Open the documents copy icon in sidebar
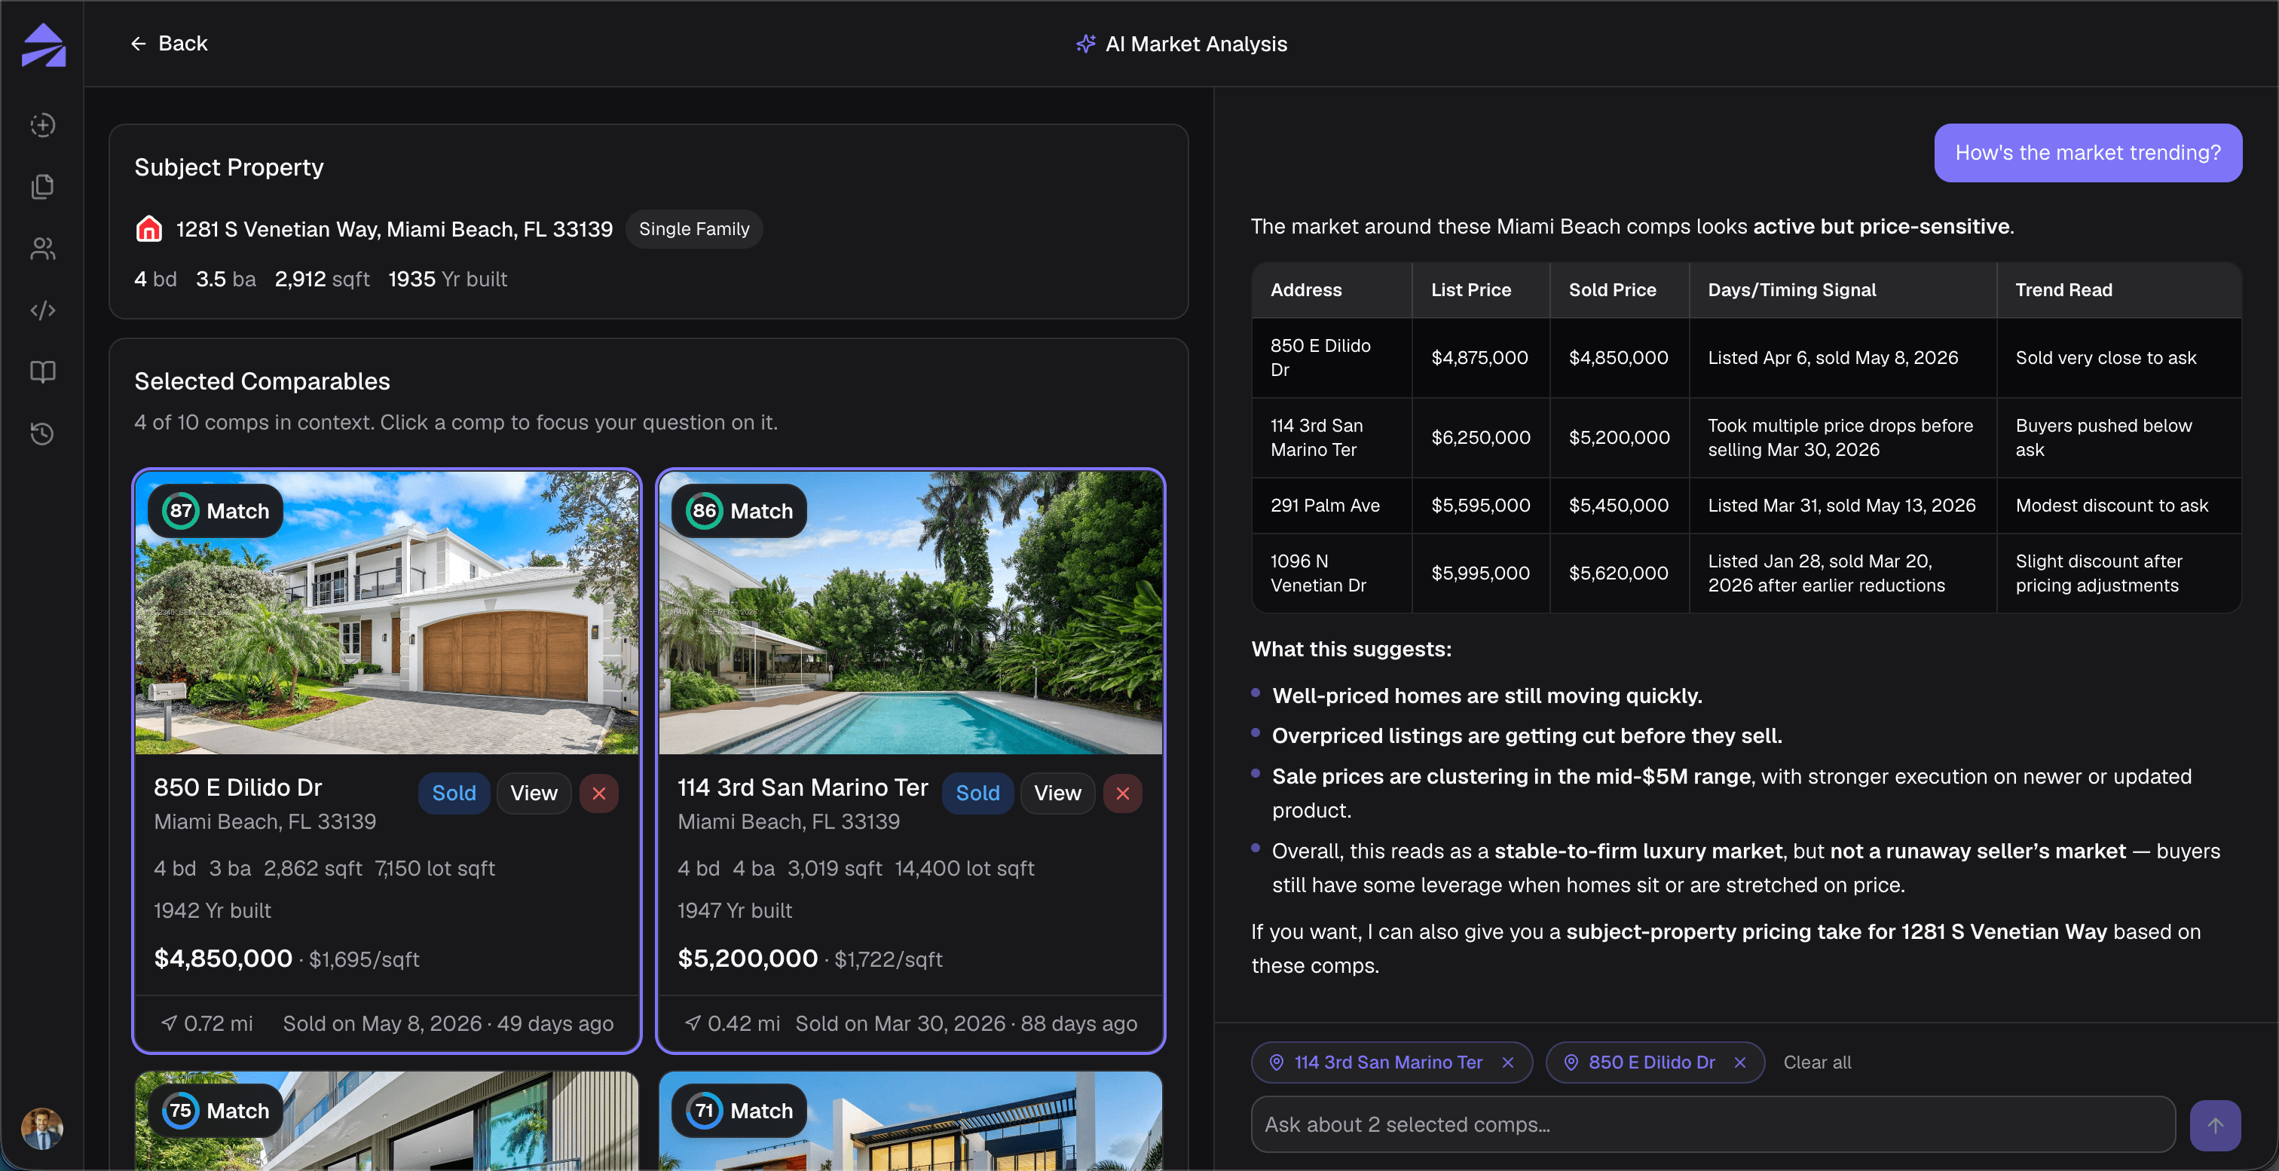The width and height of the screenshot is (2279, 1171). click(42, 187)
